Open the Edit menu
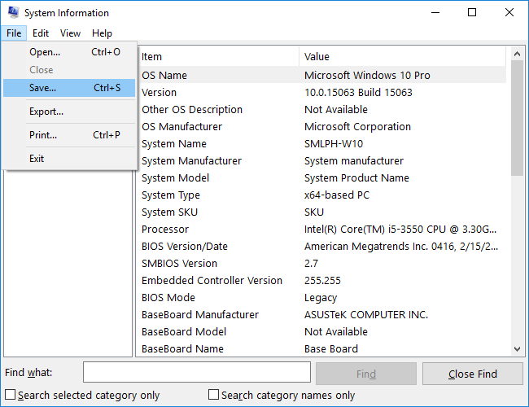 coord(41,33)
